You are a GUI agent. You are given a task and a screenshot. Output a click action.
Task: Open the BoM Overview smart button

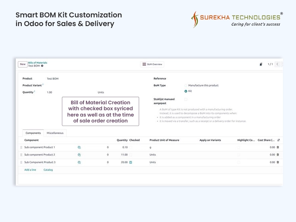pos(152,64)
